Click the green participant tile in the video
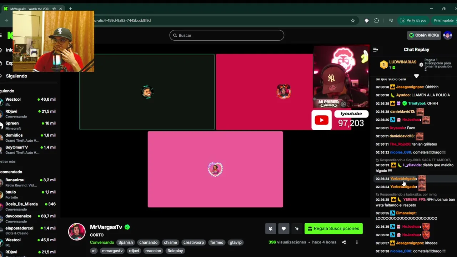457x257 pixels. coord(147,92)
